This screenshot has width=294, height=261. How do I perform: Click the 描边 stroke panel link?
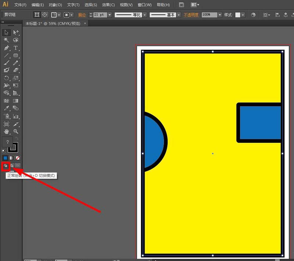(x=82, y=15)
